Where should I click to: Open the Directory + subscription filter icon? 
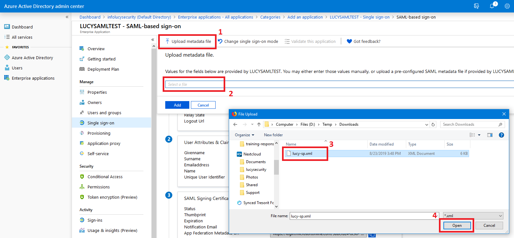point(476,6)
